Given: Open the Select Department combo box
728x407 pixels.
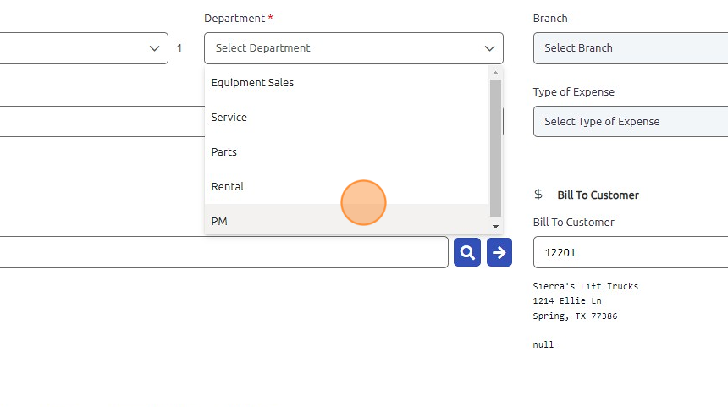Looking at the screenshot, I should click(353, 48).
